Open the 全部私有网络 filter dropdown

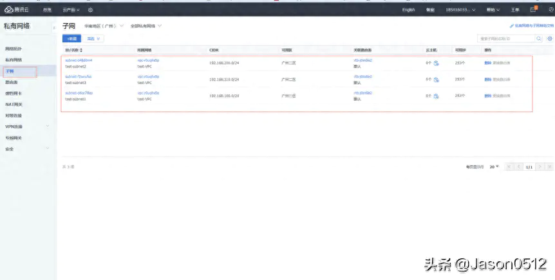click(x=146, y=26)
